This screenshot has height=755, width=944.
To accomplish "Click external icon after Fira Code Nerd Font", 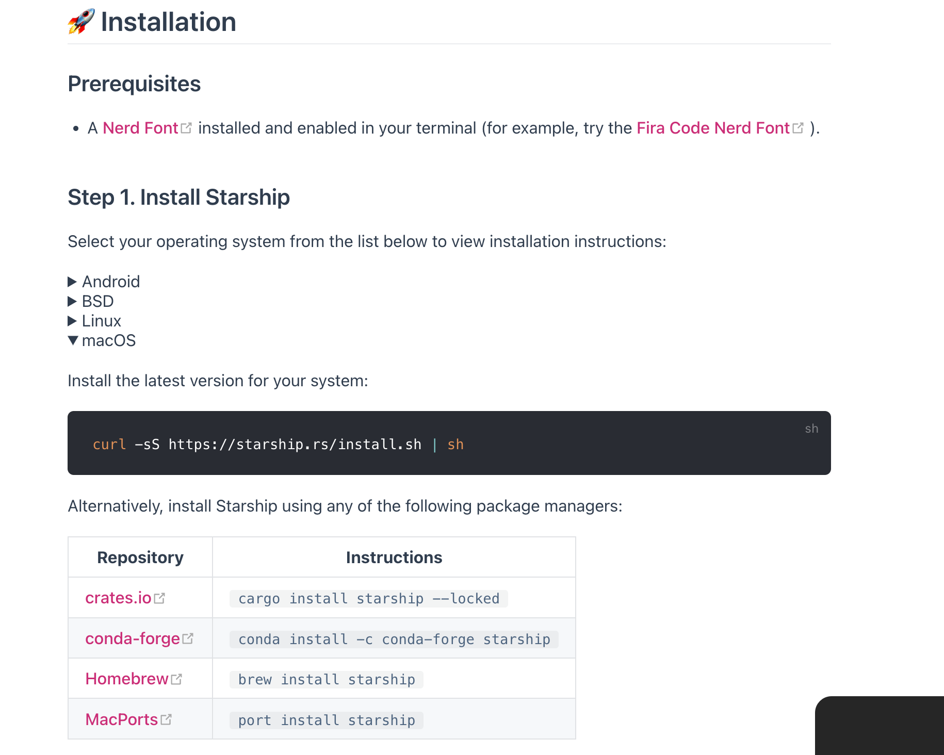I will click(x=798, y=128).
